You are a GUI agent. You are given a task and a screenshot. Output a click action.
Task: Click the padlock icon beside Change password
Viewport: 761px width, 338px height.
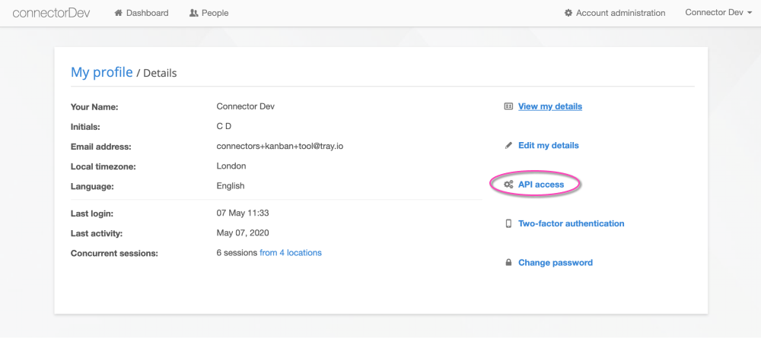coord(508,263)
